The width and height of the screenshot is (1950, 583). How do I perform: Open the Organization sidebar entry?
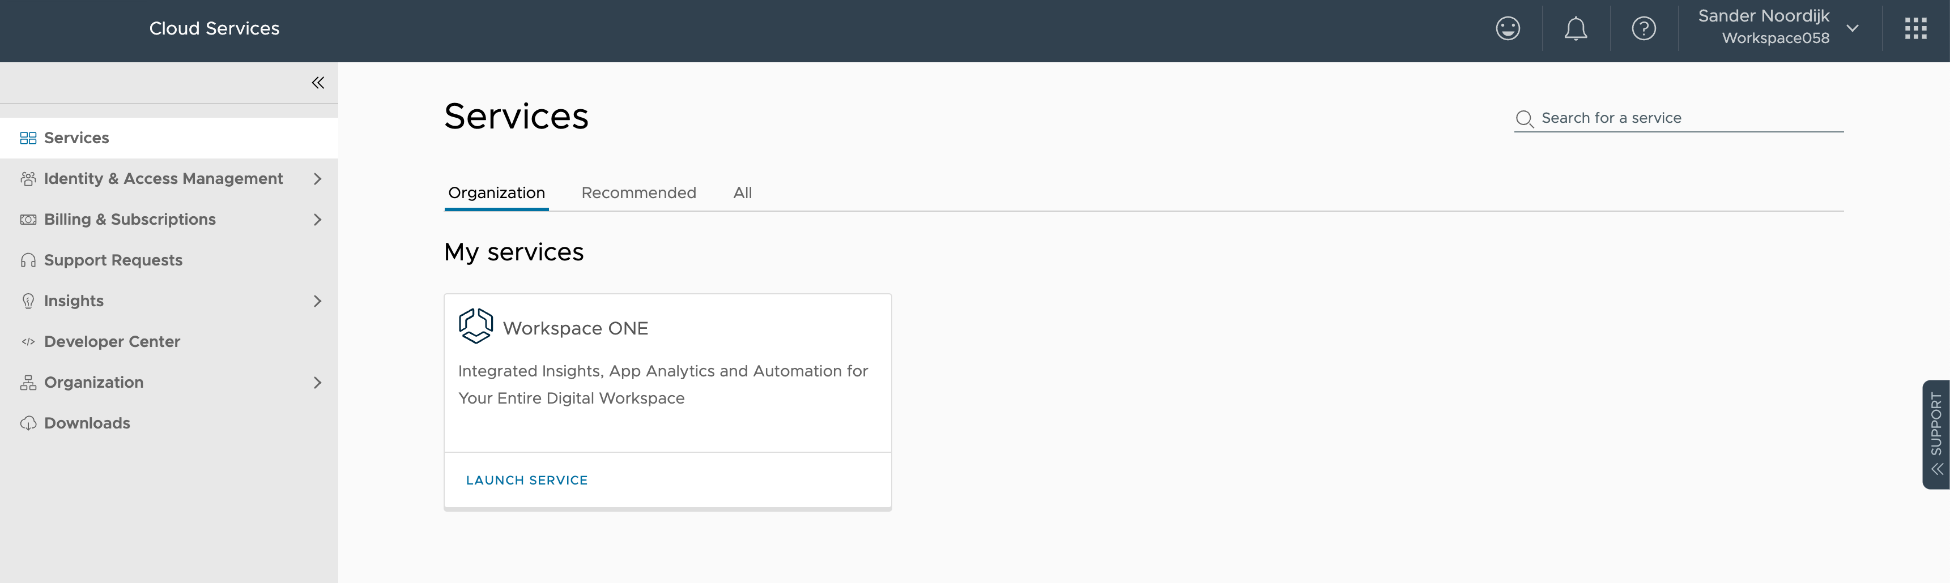pos(94,382)
